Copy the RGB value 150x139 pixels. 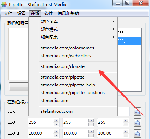137,122
